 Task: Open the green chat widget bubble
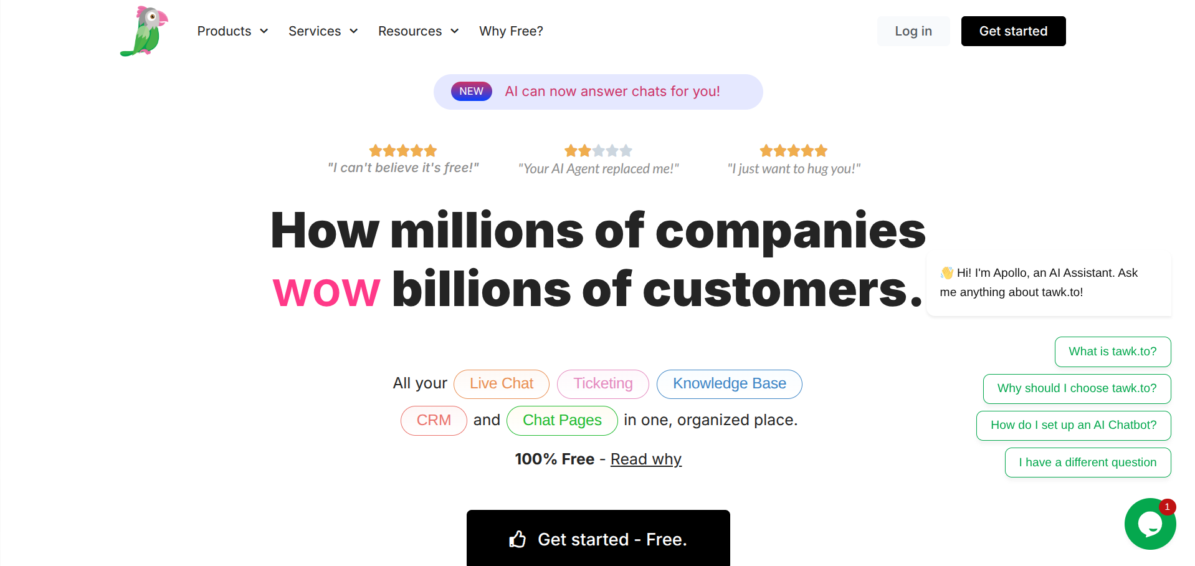tap(1149, 524)
